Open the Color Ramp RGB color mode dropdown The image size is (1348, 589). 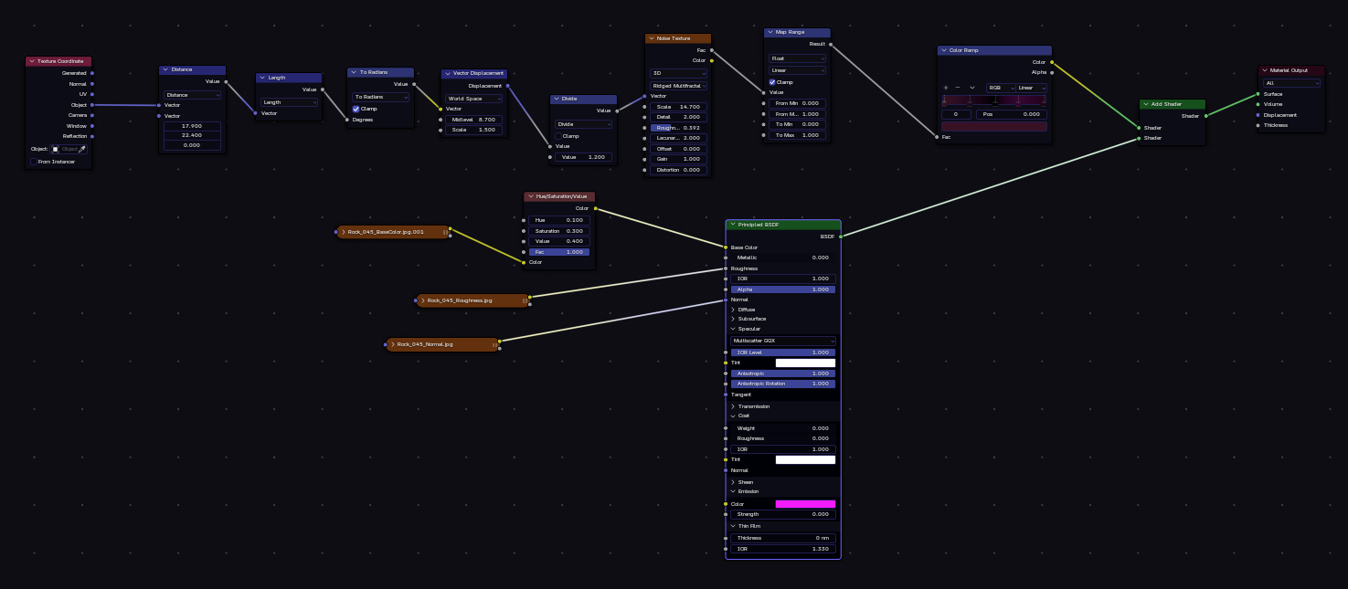click(1001, 88)
